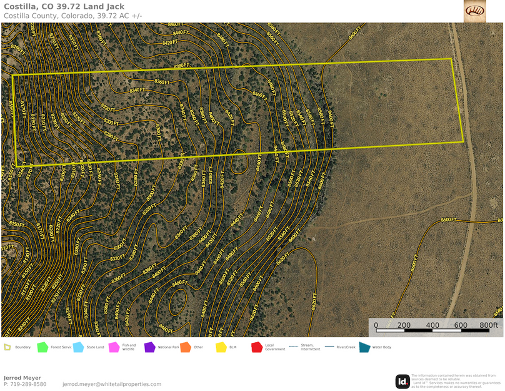The width and height of the screenshot is (505, 391).
Task: Click the 8600 FT contour label
Action: pyautogui.click(x=449, y=220)
